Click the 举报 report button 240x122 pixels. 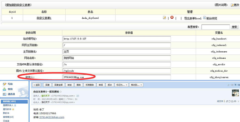101,85
